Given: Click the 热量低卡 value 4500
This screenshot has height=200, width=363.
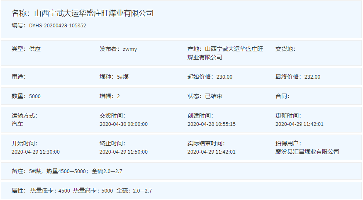Looking at the screenshot, I should pyautogui.click(x=64, y=191).
